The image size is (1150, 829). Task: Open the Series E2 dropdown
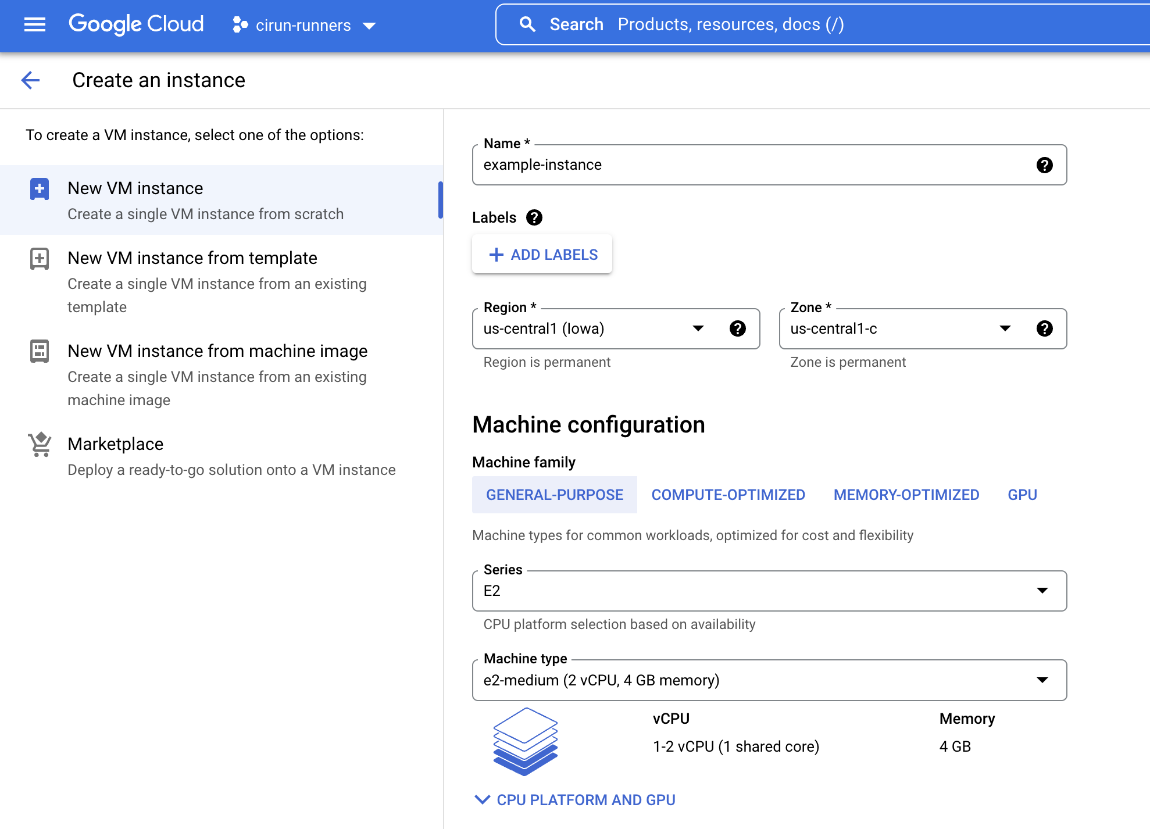click(x=769, y=591)
